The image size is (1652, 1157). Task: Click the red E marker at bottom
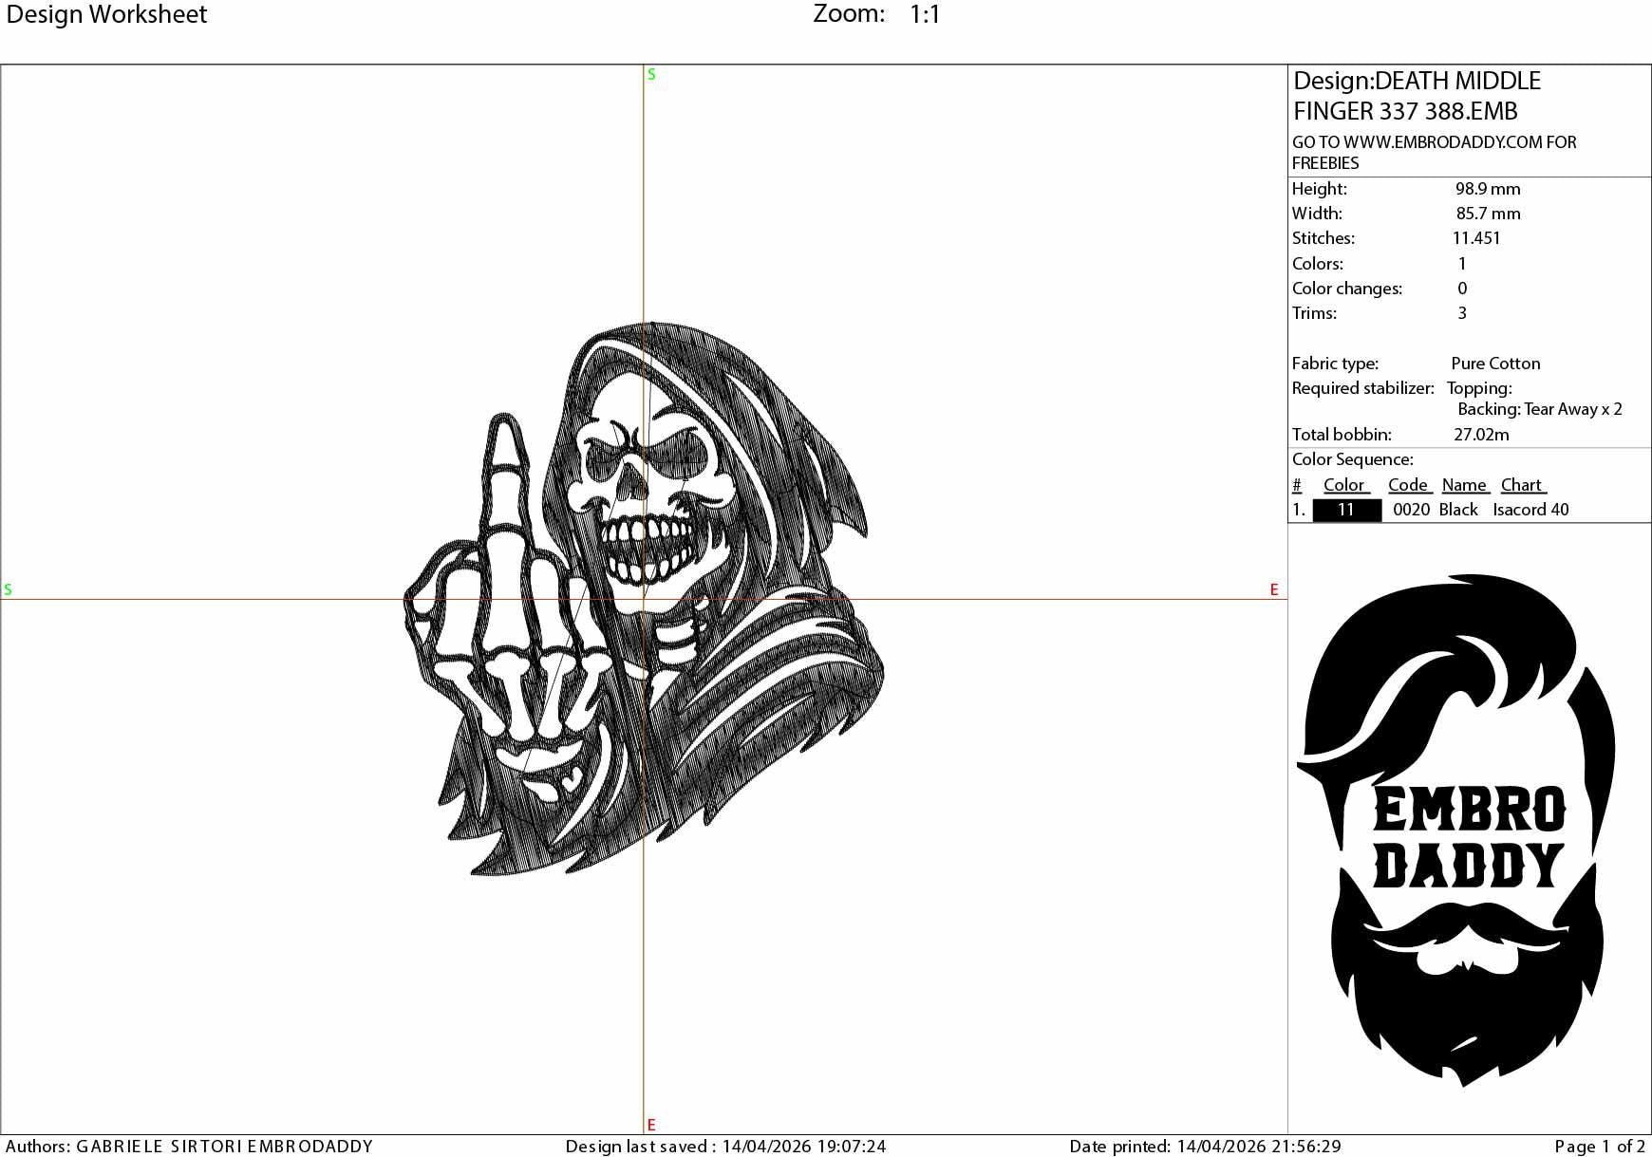[x=651, y=1125]
